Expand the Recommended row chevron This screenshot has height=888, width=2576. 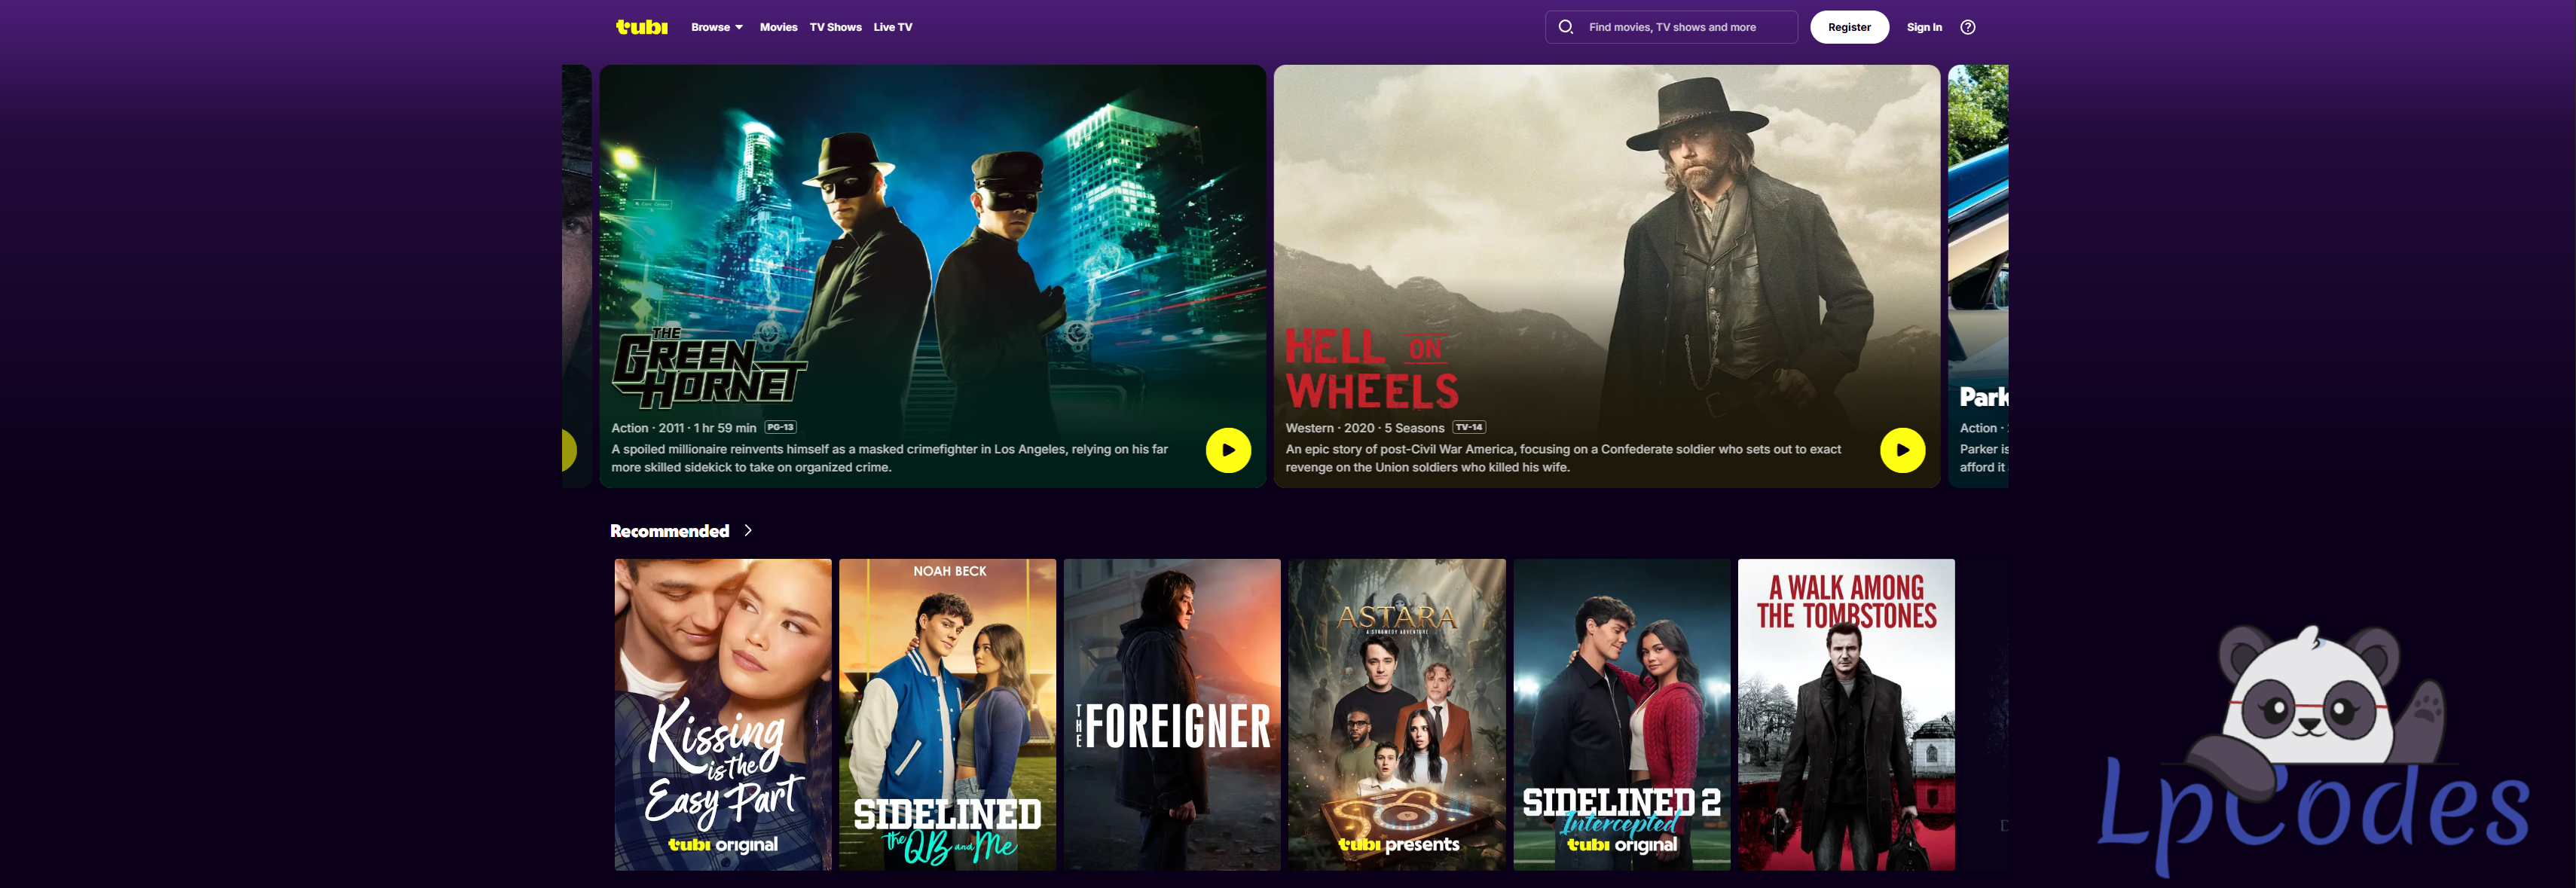748,530
